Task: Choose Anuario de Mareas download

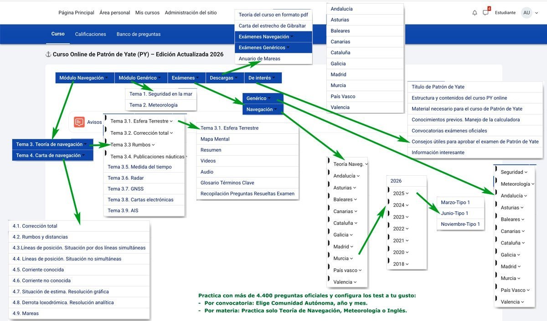Action: pos(259,59)
